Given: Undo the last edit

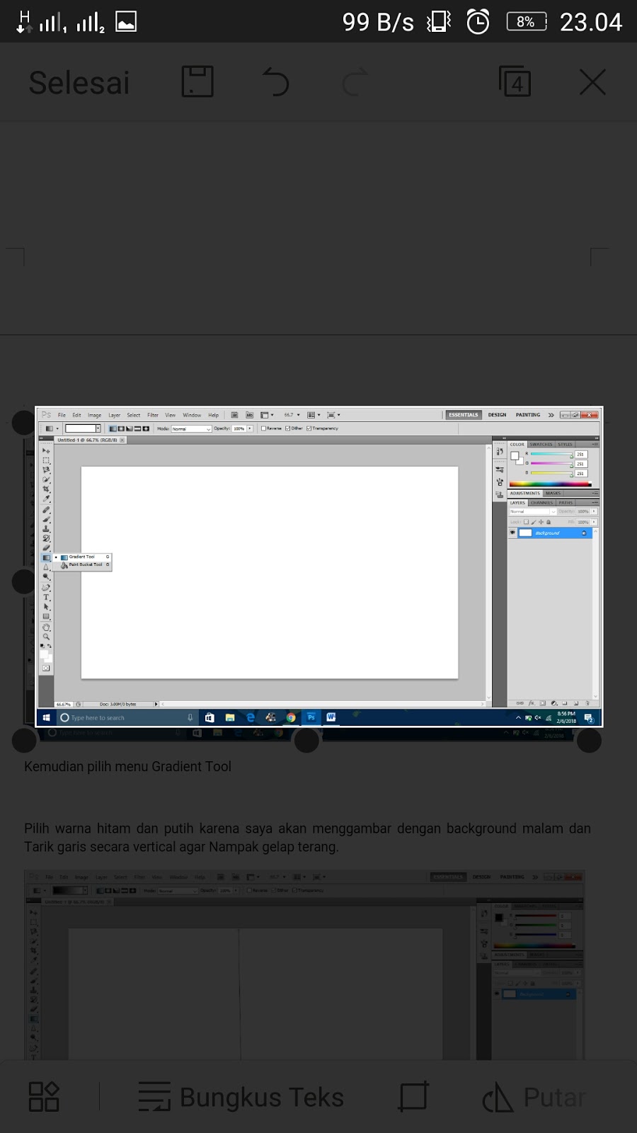Looking at the screenshot, I should [276, 82].
